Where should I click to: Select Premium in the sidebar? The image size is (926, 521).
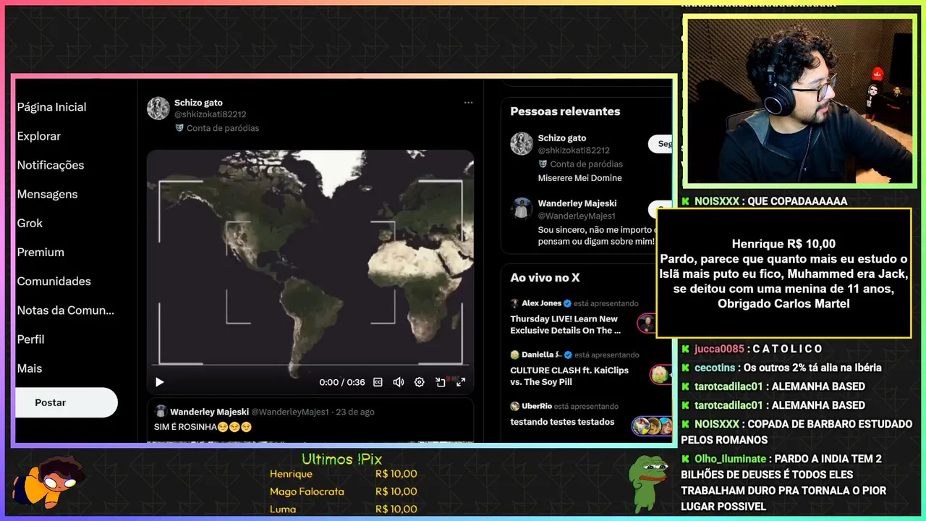click(x=41, y=252)
